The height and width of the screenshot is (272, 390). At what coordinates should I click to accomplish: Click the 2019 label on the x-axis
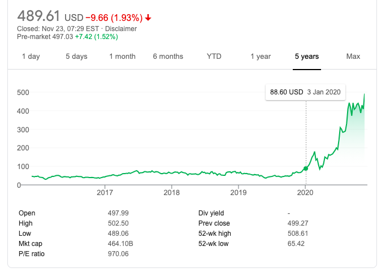pyautogui.click(x=239, y=193)
